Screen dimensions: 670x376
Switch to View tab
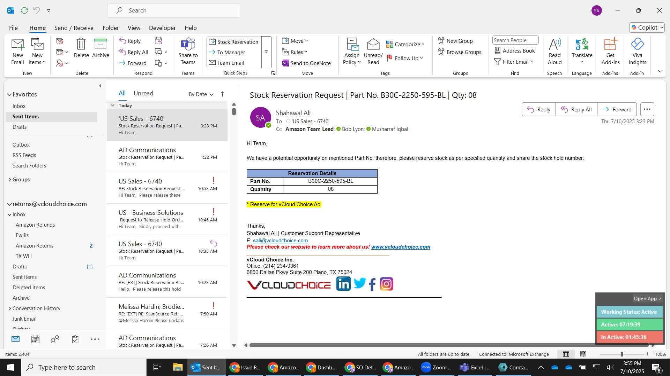pos(134,28)
